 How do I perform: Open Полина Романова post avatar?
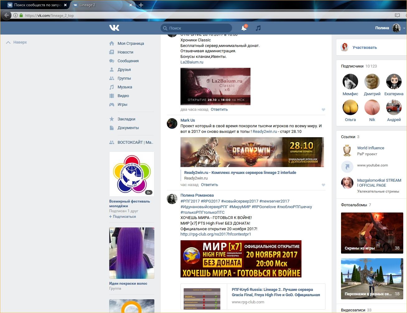pyautogui.click(x=172, y=199)
